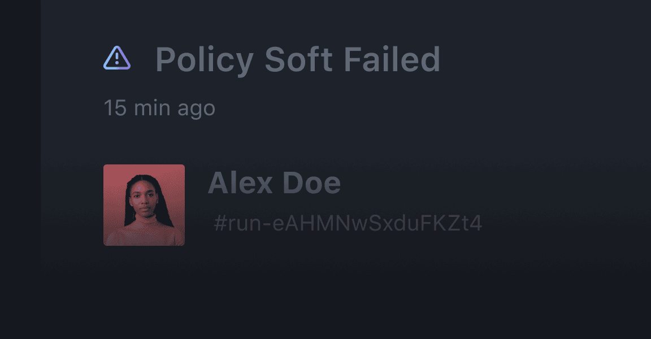
Task: Click the number 15 in the timestamp
Action: point(115,108)
